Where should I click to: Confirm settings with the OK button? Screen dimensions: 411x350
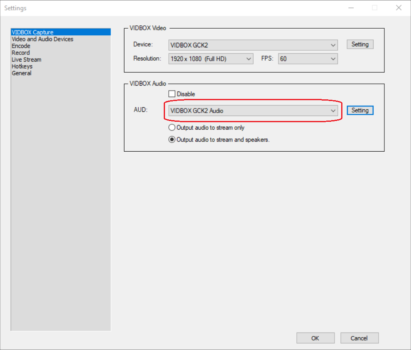315,338
